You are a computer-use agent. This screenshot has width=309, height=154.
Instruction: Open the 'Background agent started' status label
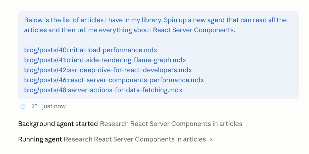click(58, 124)
